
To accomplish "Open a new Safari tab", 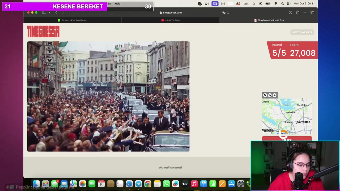I will 305,12.
